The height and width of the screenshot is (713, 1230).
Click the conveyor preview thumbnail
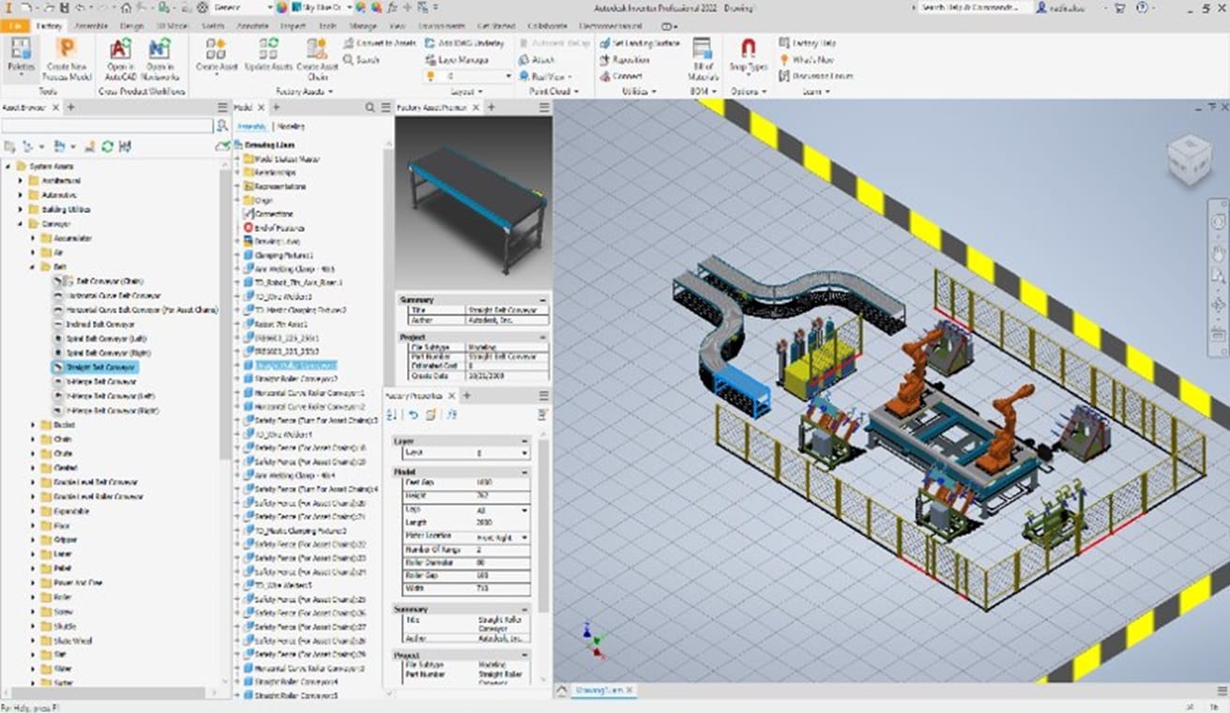(x=474, y=203)
